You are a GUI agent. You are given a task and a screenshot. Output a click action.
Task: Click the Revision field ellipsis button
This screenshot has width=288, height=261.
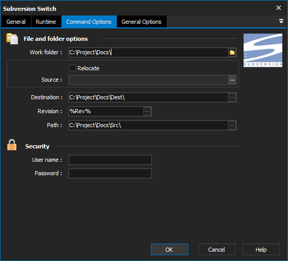[x=148, y=112]
